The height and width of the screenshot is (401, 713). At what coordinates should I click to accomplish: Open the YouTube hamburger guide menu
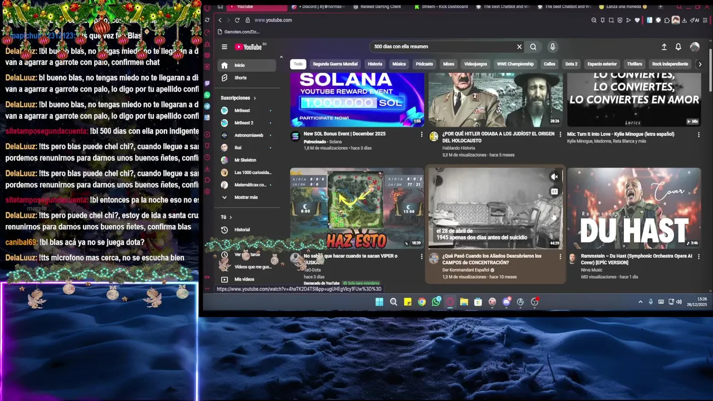click(224, 47)
